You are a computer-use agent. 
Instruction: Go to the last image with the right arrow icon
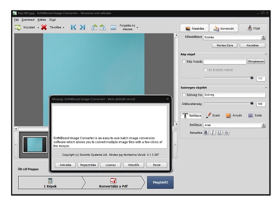(x=82, y=27)
